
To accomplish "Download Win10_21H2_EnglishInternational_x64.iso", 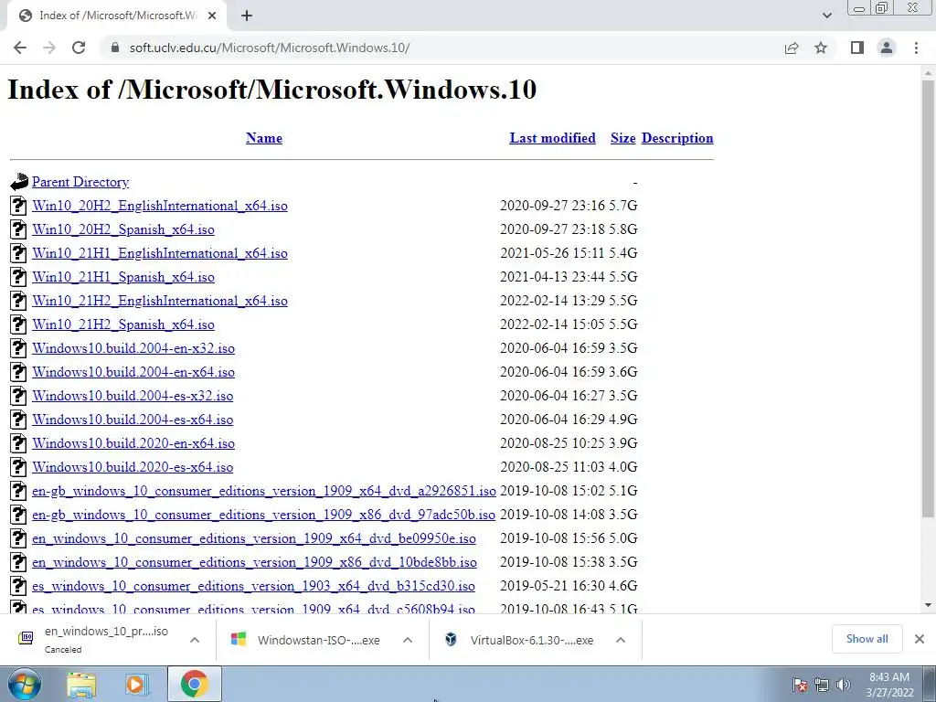I will 160,301.
